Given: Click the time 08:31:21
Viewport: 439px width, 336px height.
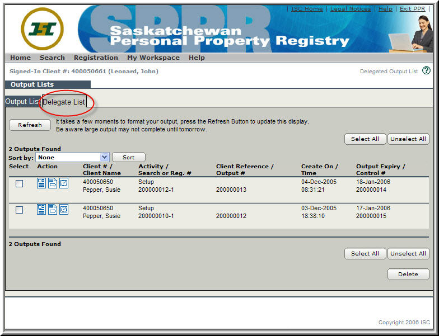Looking at the screenshot, I should 312,190.
